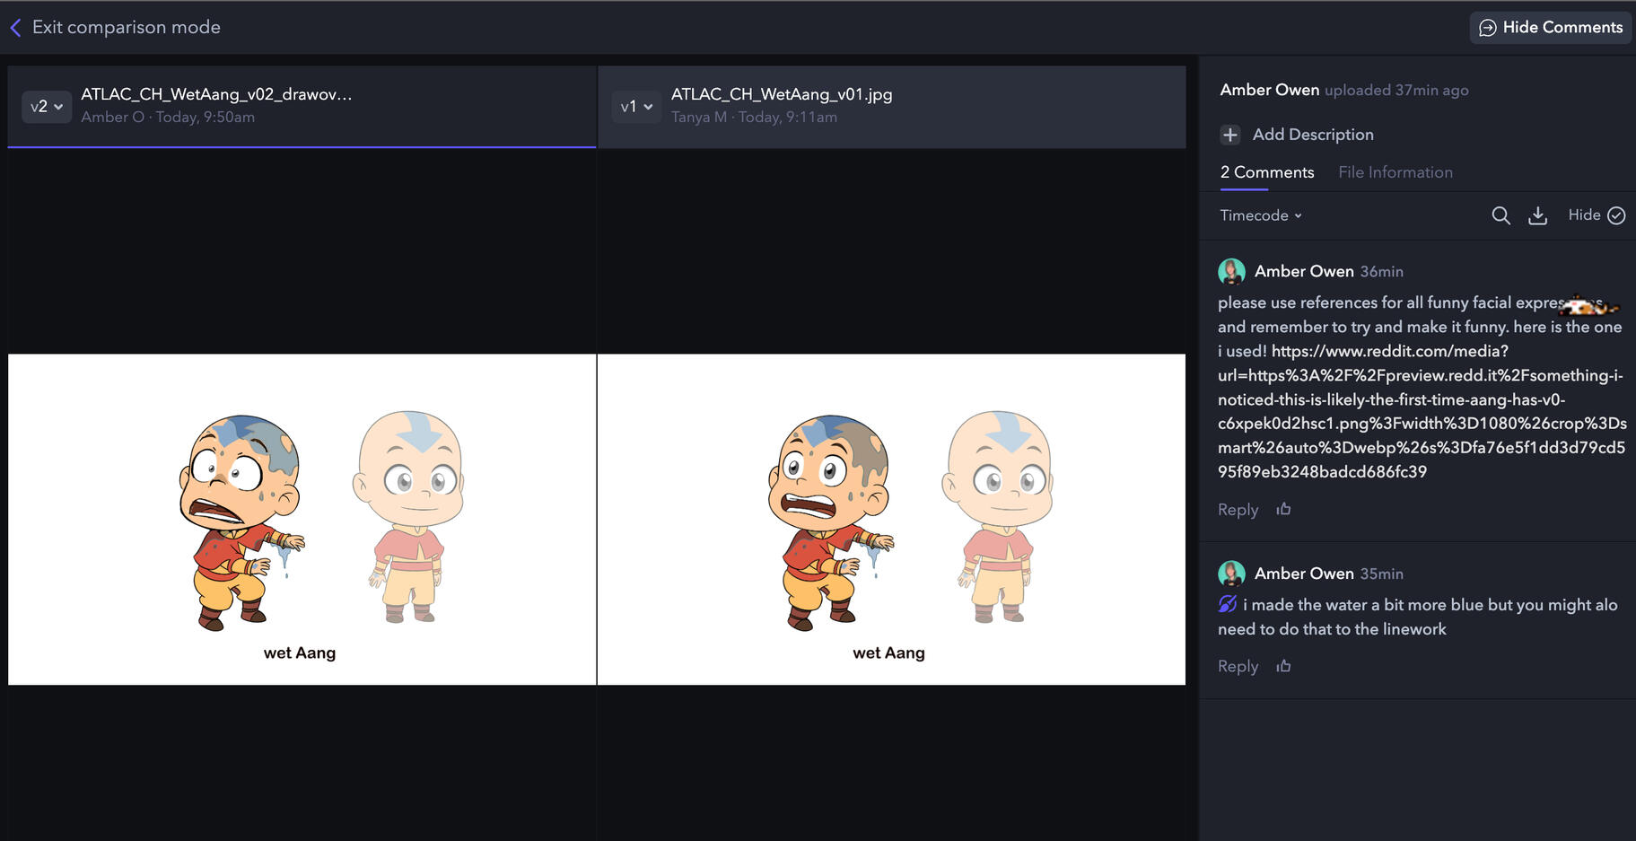This screenshot has width=1636, height=841.
Task: Switch to the File Information tab
Action: pos(1395,172)
